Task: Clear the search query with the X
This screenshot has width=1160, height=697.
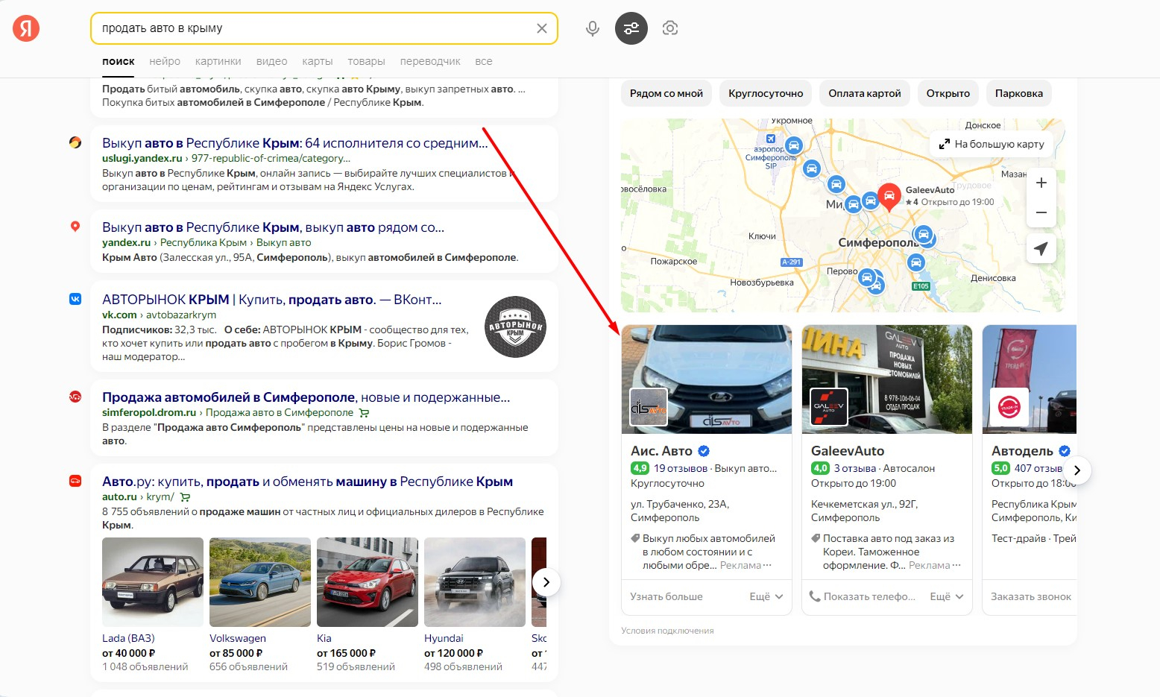Action: [x=542, y=28]
